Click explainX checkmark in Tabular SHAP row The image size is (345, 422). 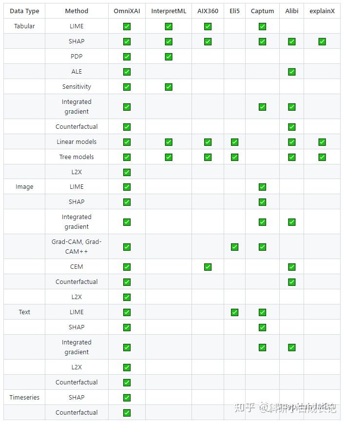[322, 41]
